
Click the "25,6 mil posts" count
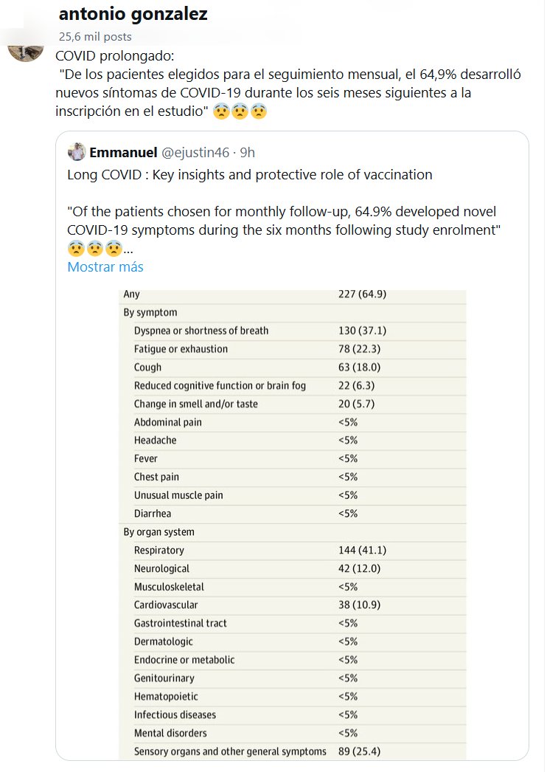click(96, 36)
